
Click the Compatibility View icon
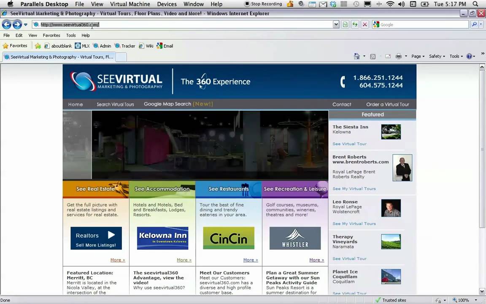click(345, 24)
